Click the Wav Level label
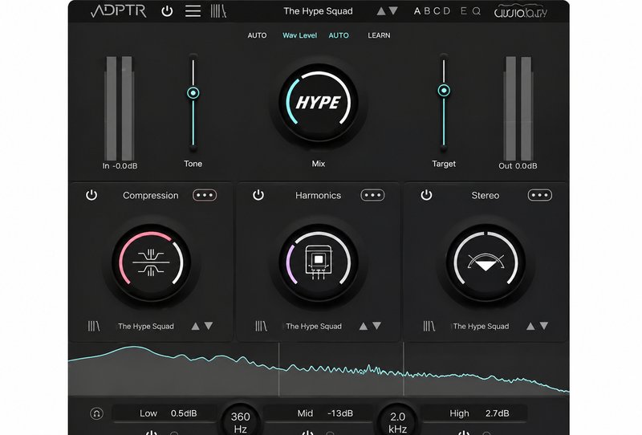642x435 pixels. [x=299, y=35]
